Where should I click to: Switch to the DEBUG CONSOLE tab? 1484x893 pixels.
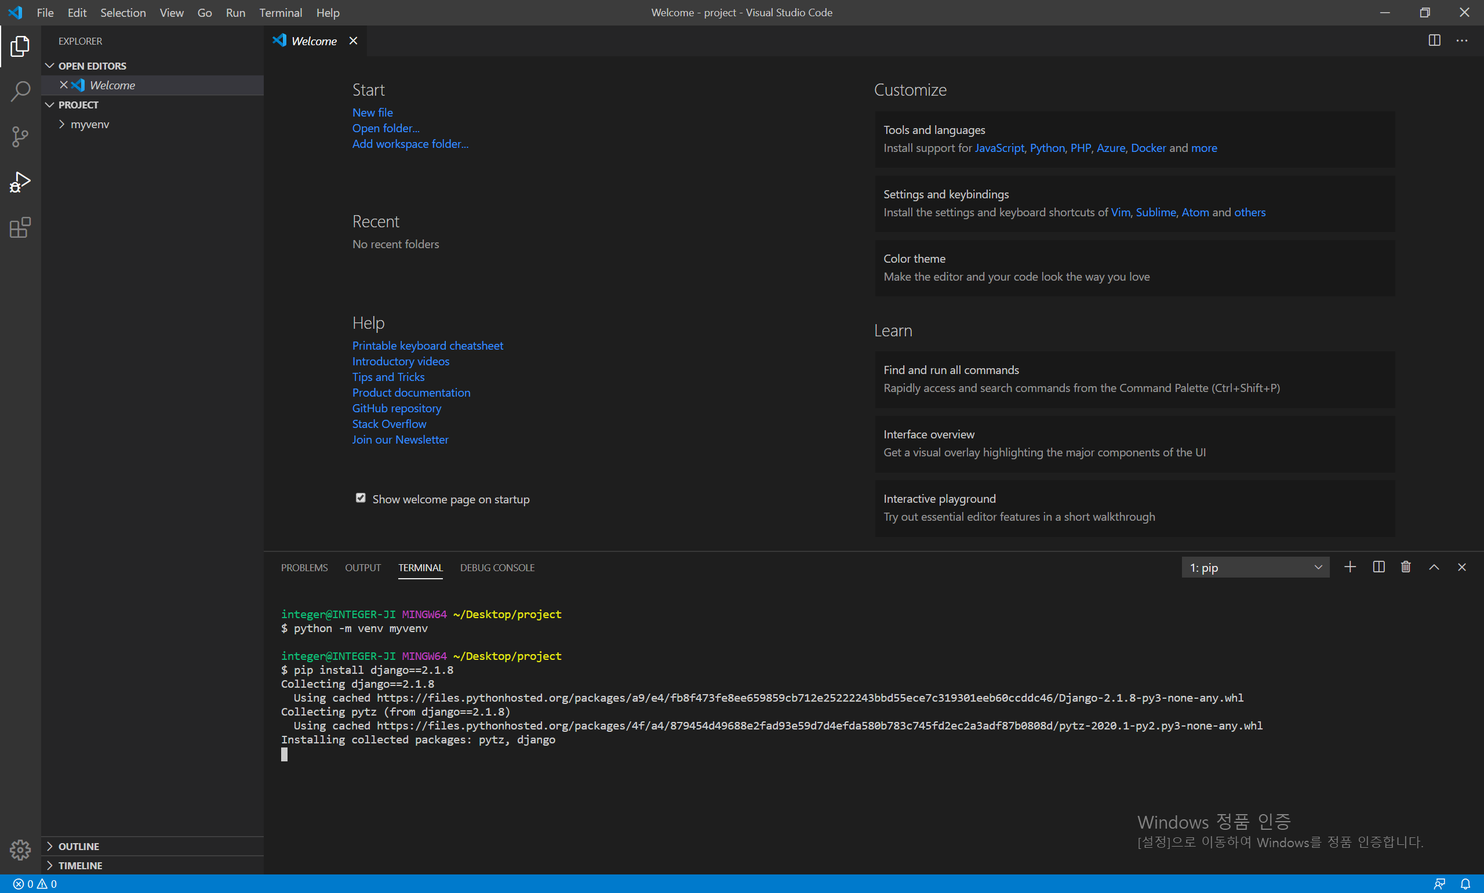click(x=497, y=568)
